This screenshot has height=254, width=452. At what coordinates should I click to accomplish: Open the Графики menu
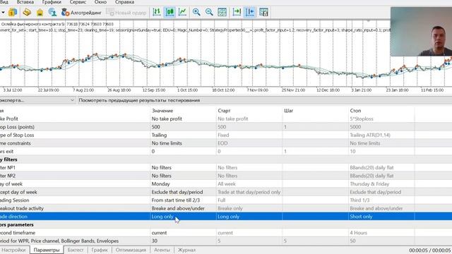(52, 2)
